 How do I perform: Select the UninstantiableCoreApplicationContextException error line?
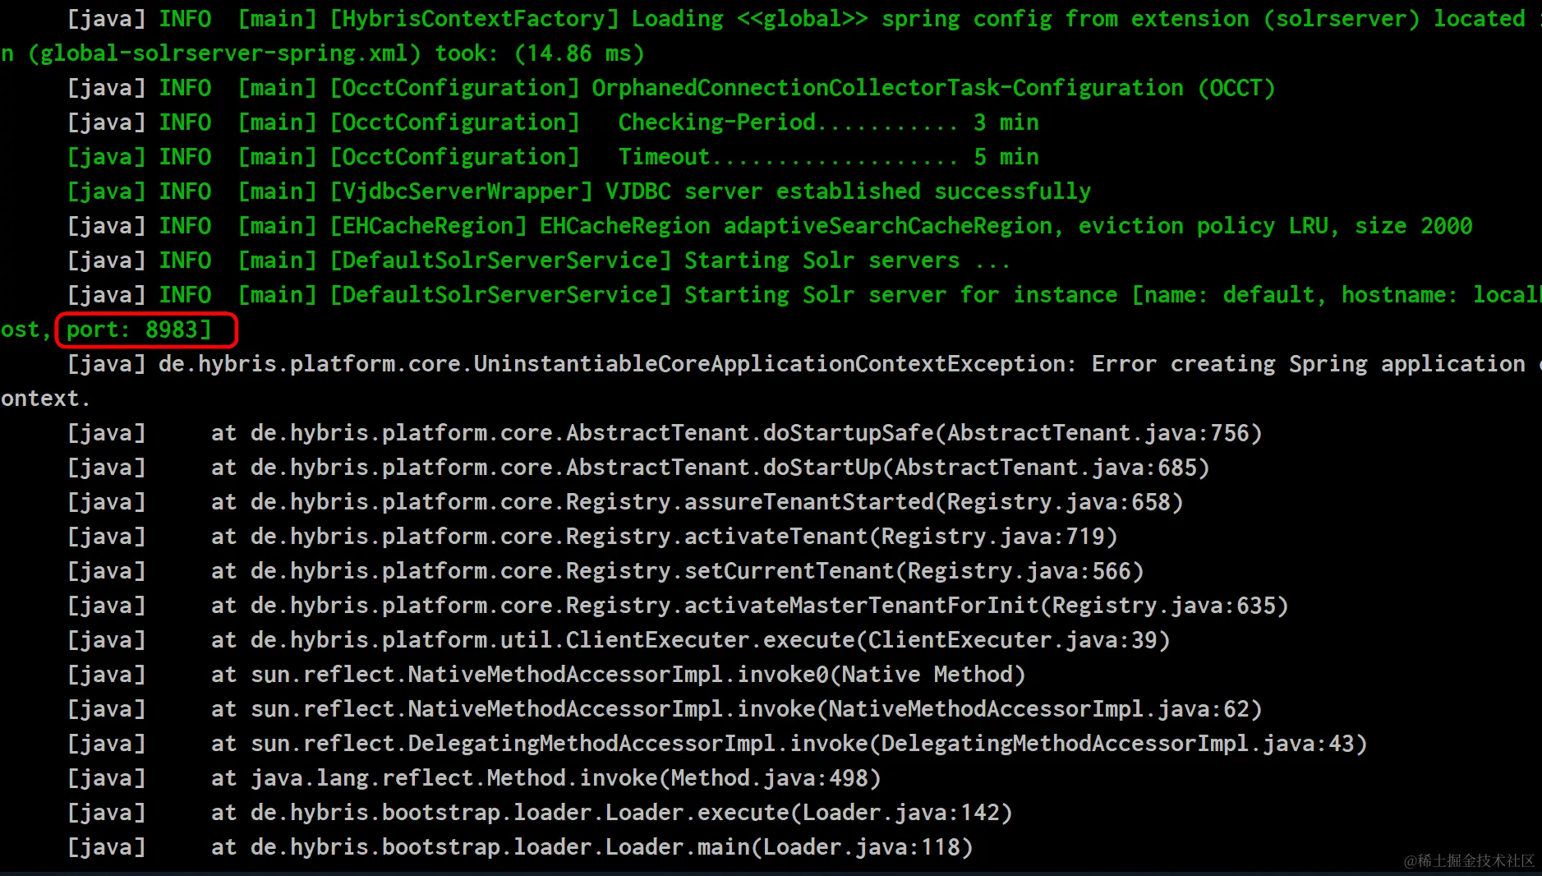click(x=804, y=364)
